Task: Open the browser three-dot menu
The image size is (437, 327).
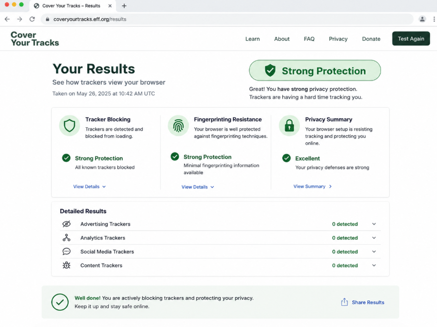Action: click(x=434, y=19)
